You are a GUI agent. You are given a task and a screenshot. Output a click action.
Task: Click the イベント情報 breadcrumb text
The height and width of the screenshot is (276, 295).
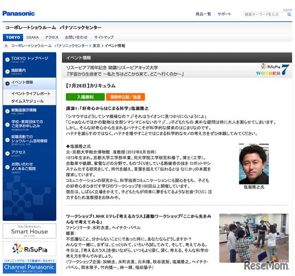tap(115, 46)
